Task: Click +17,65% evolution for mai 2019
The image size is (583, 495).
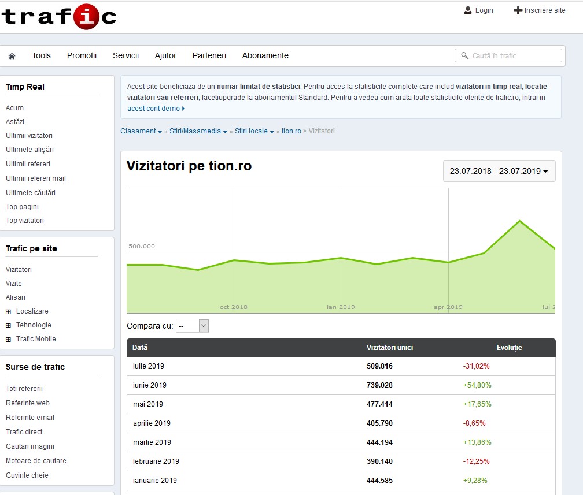Action: (x=477, y=404)
